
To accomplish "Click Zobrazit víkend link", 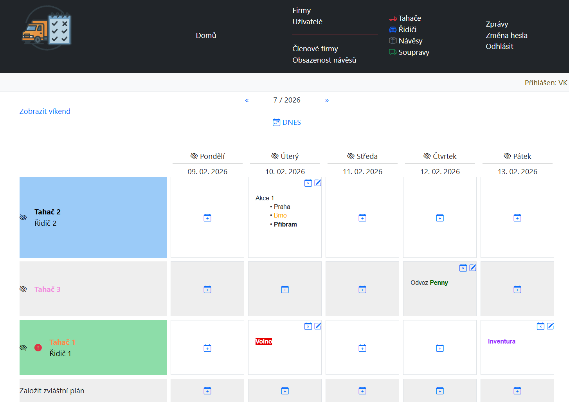I will 45,112.
